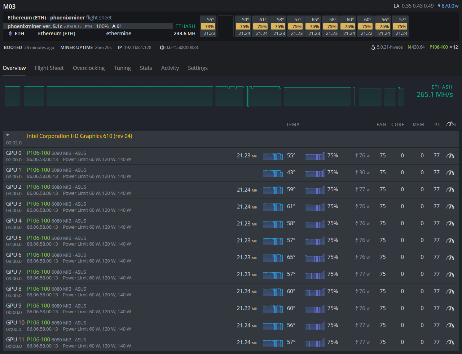Open the Flight Sheet tab
This screenshot has width=462, height=354.
pos(49,68)
